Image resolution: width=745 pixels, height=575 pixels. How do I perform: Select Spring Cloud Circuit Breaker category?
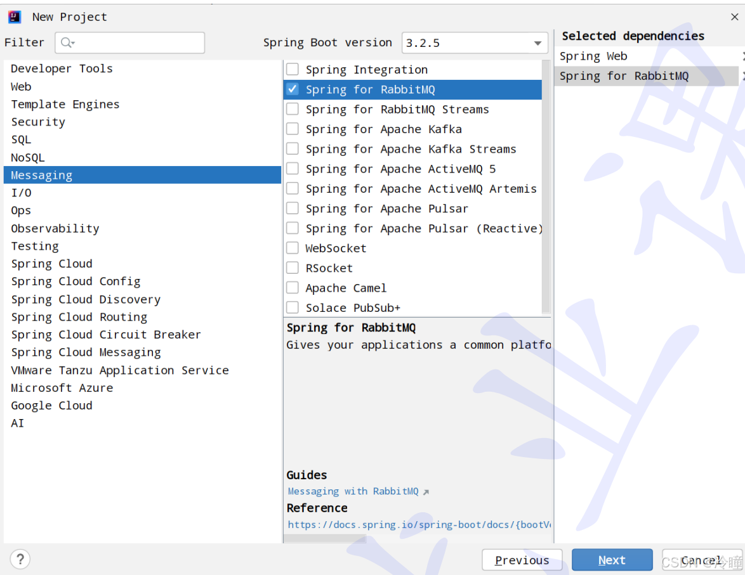click(x=142, y=335)
